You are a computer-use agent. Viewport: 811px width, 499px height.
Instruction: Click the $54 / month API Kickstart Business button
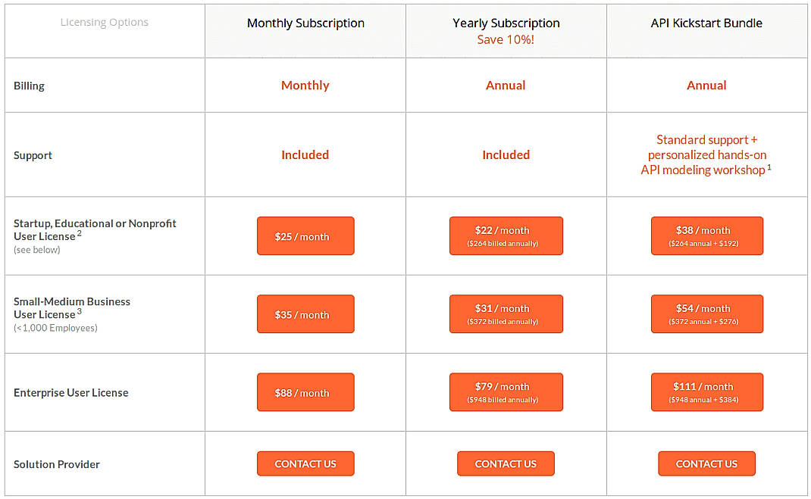coord(706,313)
